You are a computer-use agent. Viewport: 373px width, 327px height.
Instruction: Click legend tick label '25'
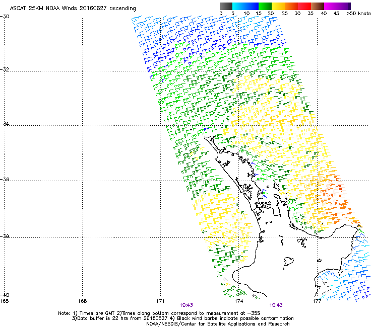[285, 14]
